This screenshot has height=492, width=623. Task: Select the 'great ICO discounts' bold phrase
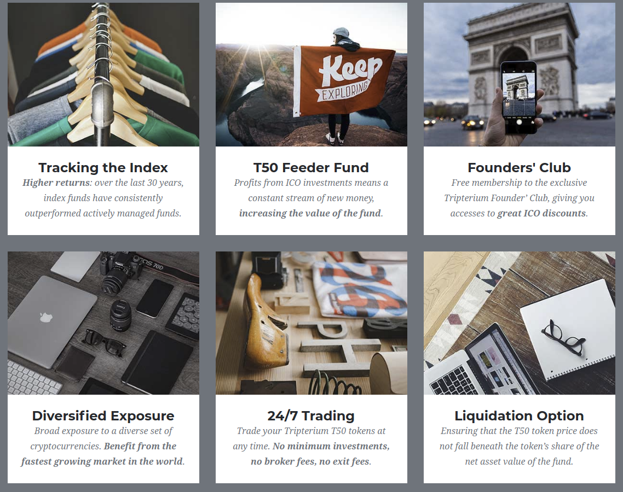coord(541,213)
